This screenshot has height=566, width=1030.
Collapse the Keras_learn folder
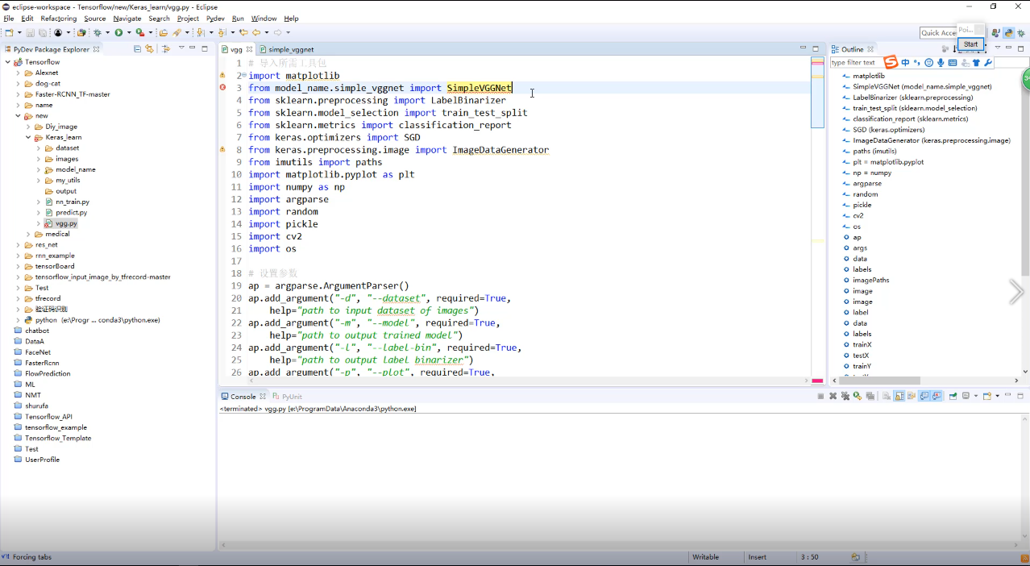tap(28, 137)
